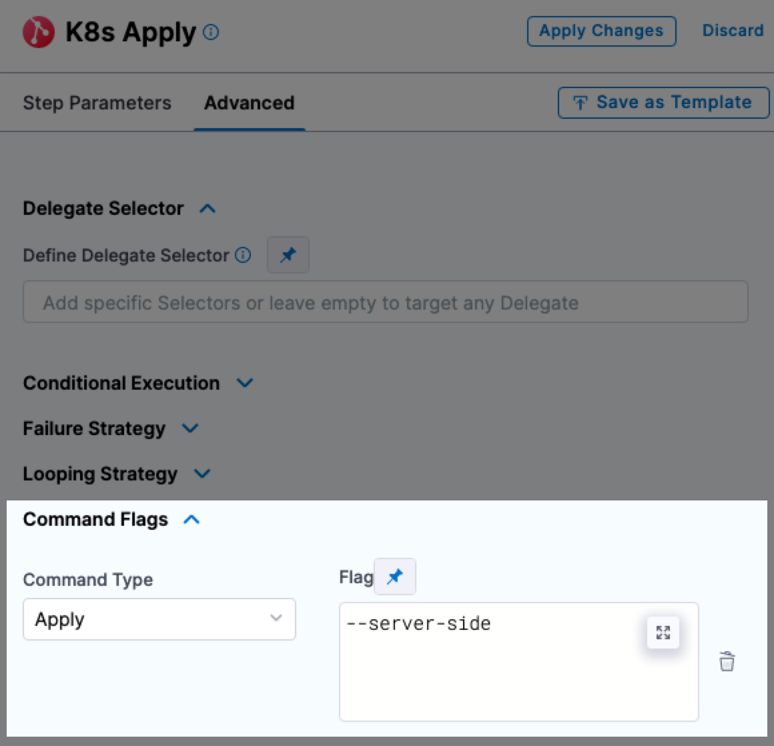Switch to the Step Parameters tab
Image resolution: width=774 pixels, height=746 pixels.
point(97,103)
